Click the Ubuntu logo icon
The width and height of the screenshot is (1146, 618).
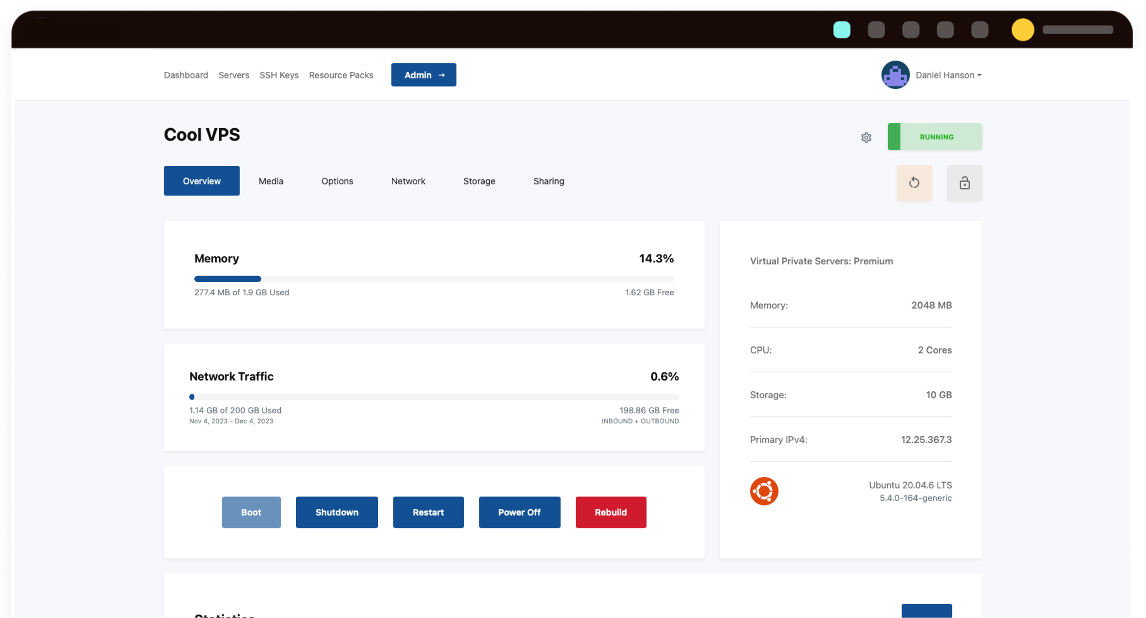point(764,491)
